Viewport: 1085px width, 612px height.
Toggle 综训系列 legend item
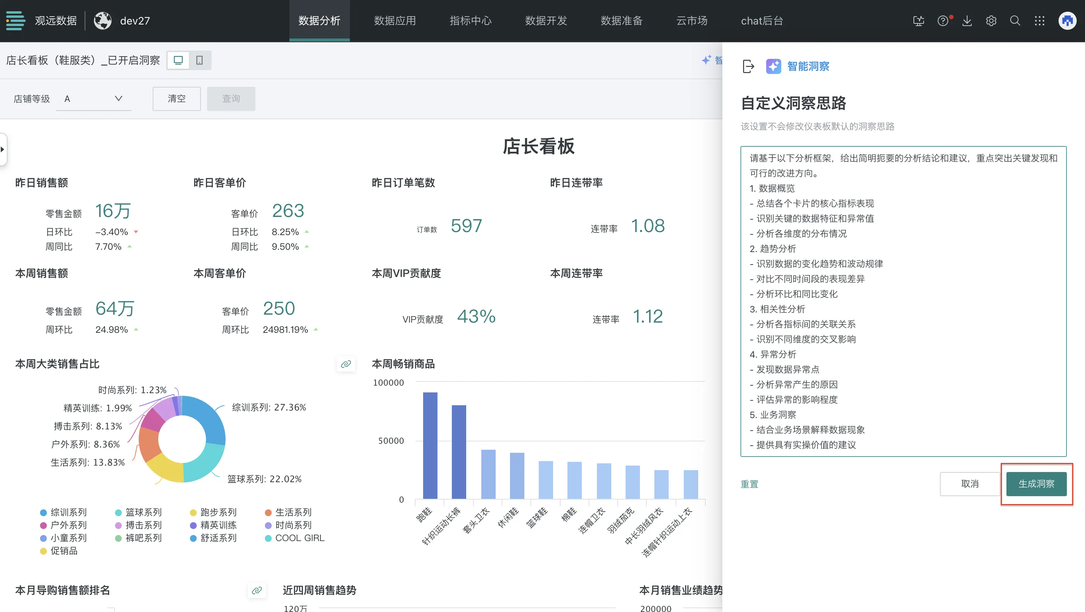click(63, 512)
